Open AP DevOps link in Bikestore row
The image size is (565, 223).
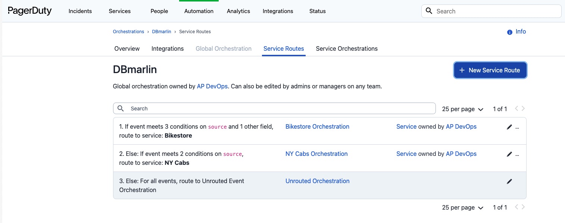click(461, 126)
